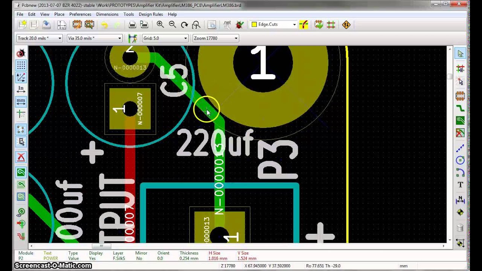482x271 pixels.
Task: Open the module editor icon
Action: click(77, 25)
